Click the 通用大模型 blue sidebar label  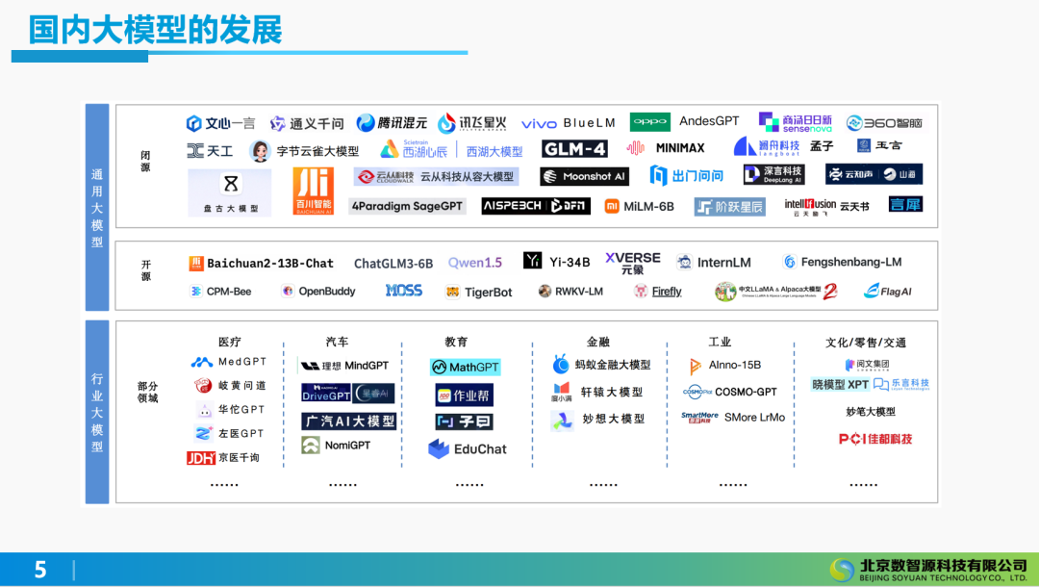coord(97,207)
